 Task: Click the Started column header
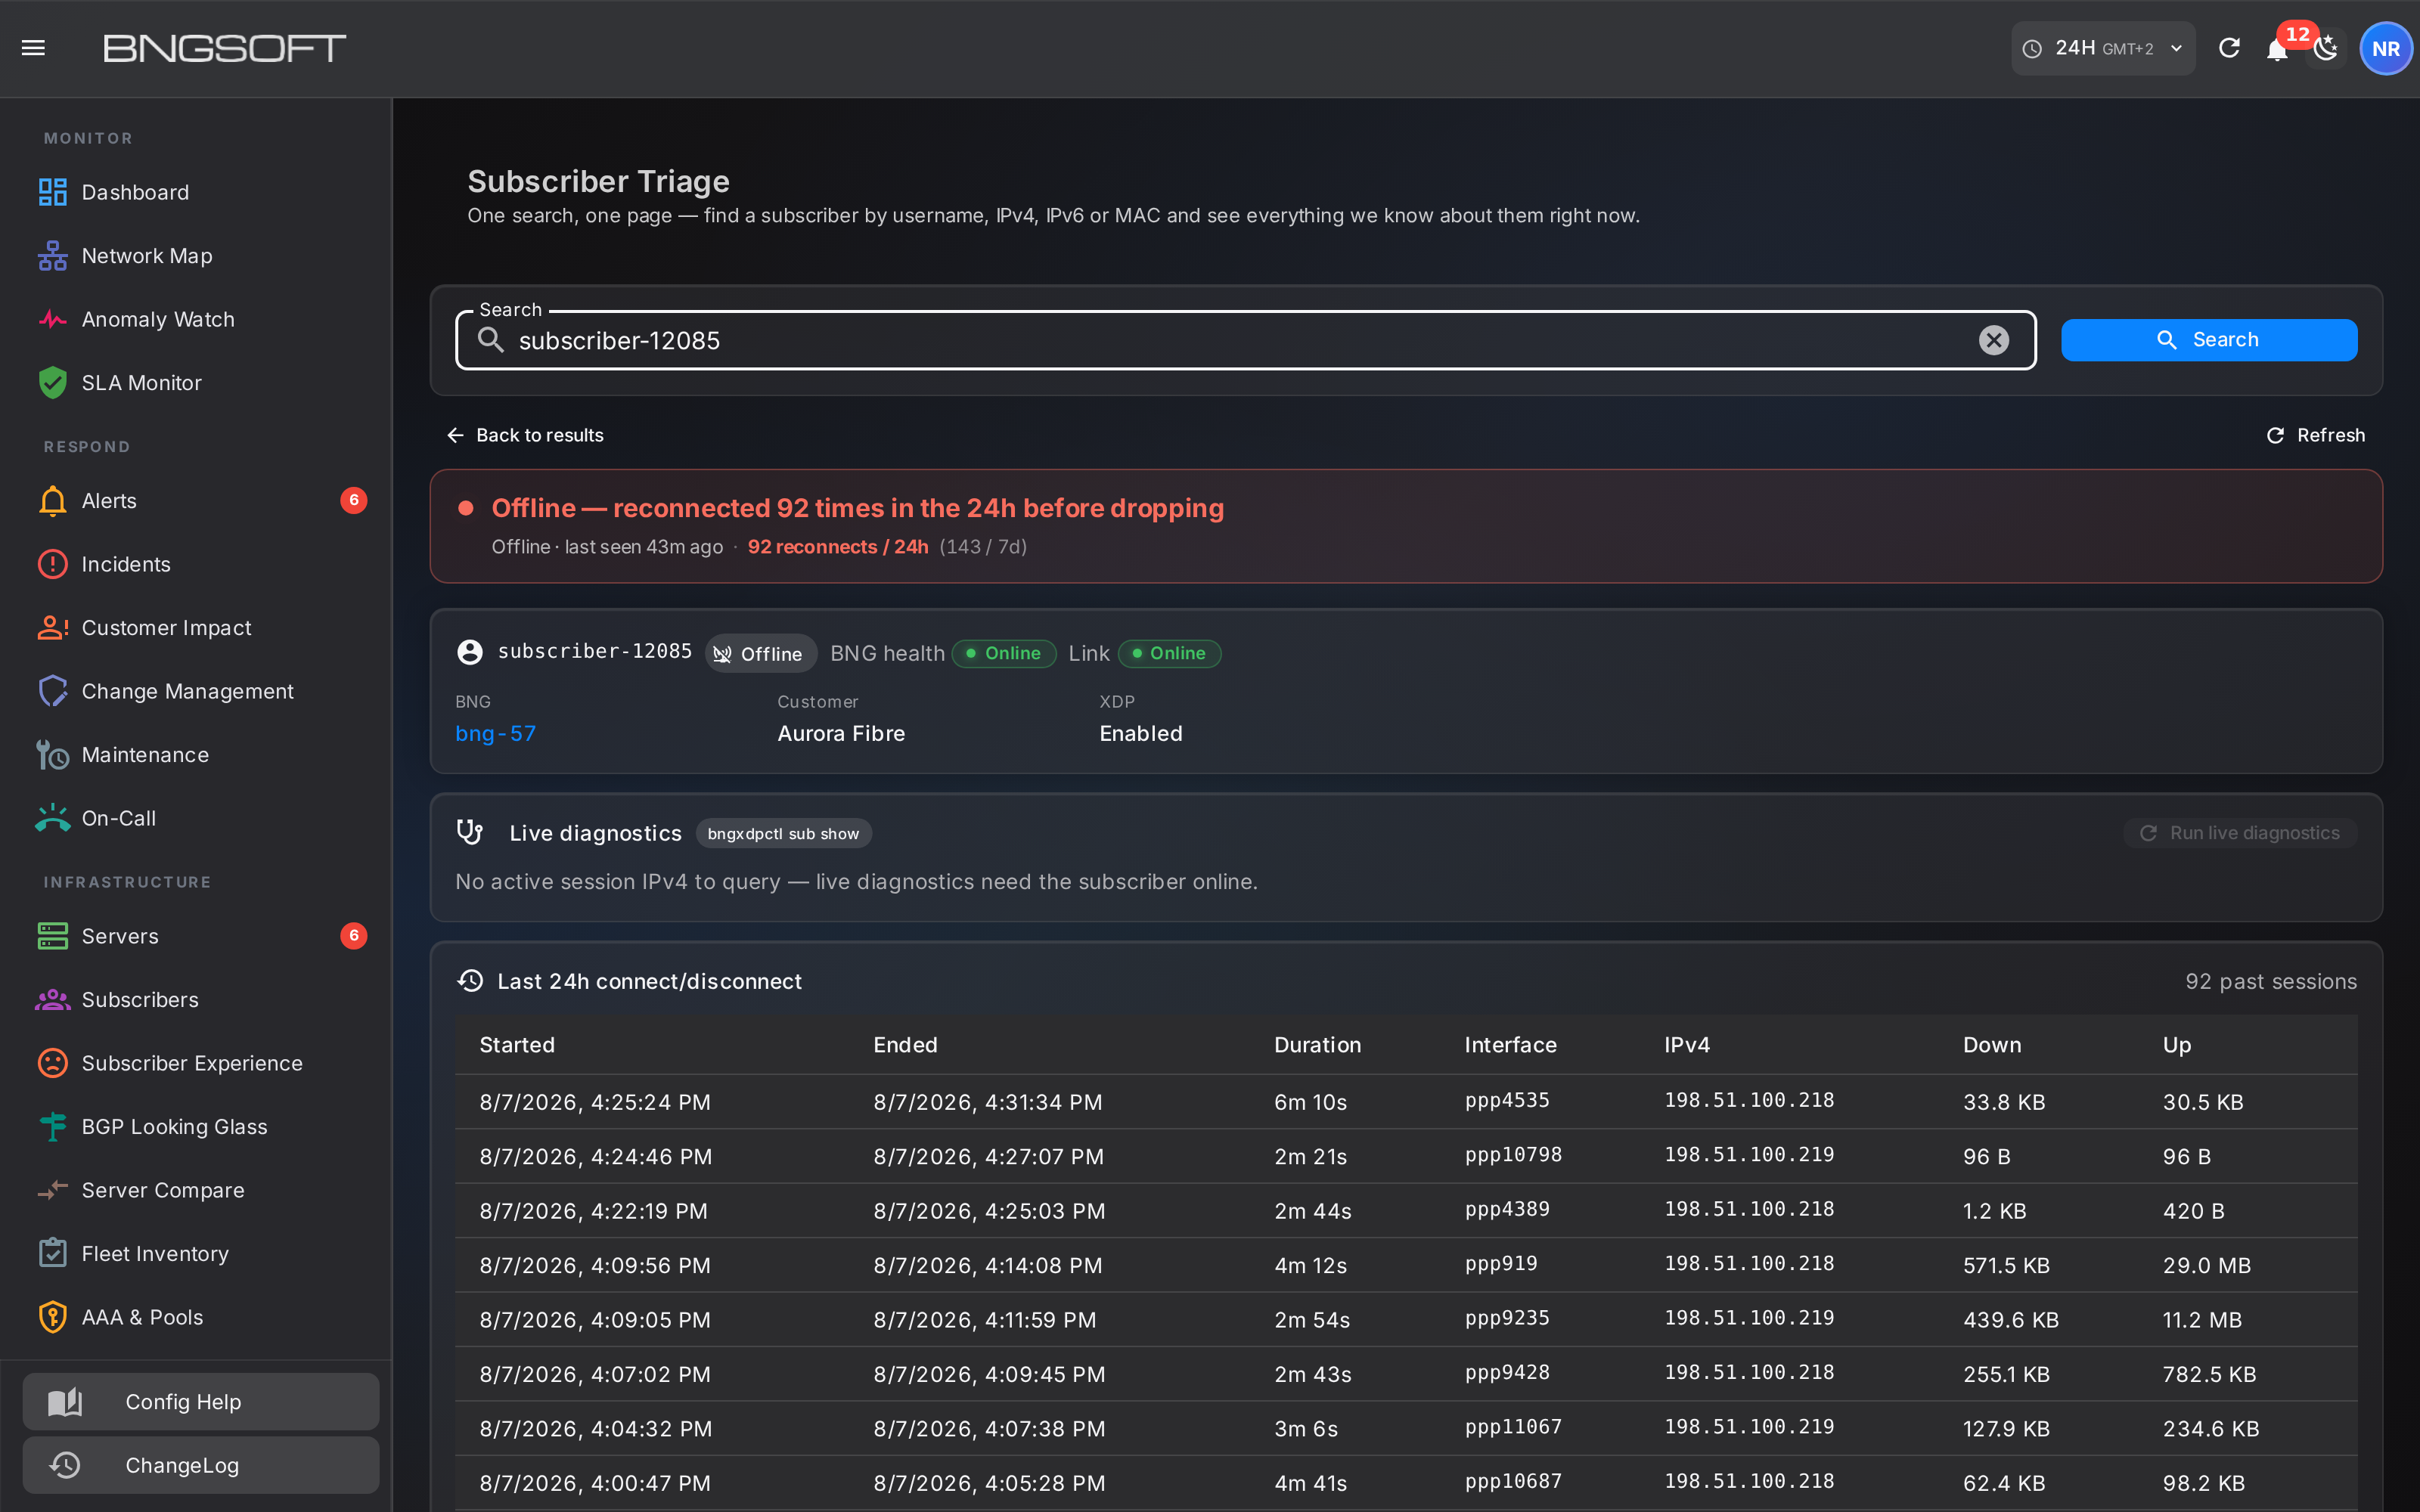click(517, 1044)
